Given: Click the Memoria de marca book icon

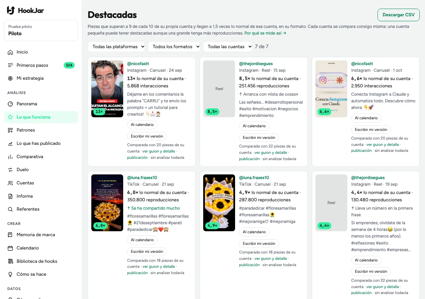Looking at the screenshot, I should point(10,235).
